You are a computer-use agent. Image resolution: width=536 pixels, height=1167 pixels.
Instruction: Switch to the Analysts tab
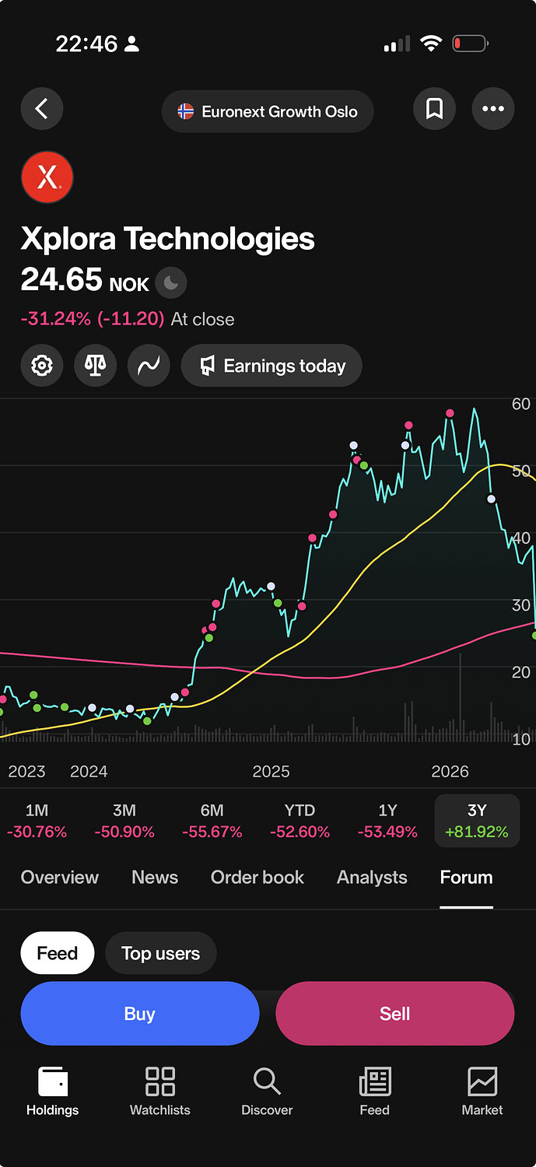point(372,878)
